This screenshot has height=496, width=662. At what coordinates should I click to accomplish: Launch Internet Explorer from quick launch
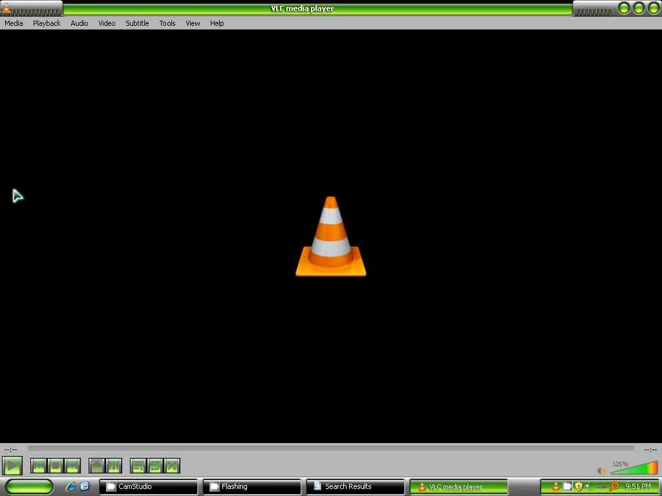pyautogui.click(x=70, y=486)
